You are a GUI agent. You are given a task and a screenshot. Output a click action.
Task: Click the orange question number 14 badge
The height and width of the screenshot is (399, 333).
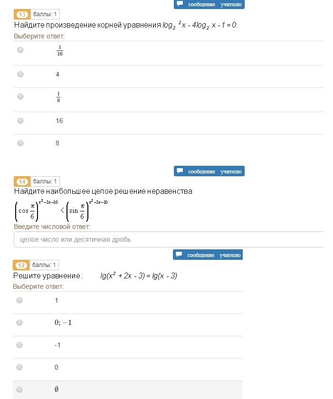tap(22, 181)
